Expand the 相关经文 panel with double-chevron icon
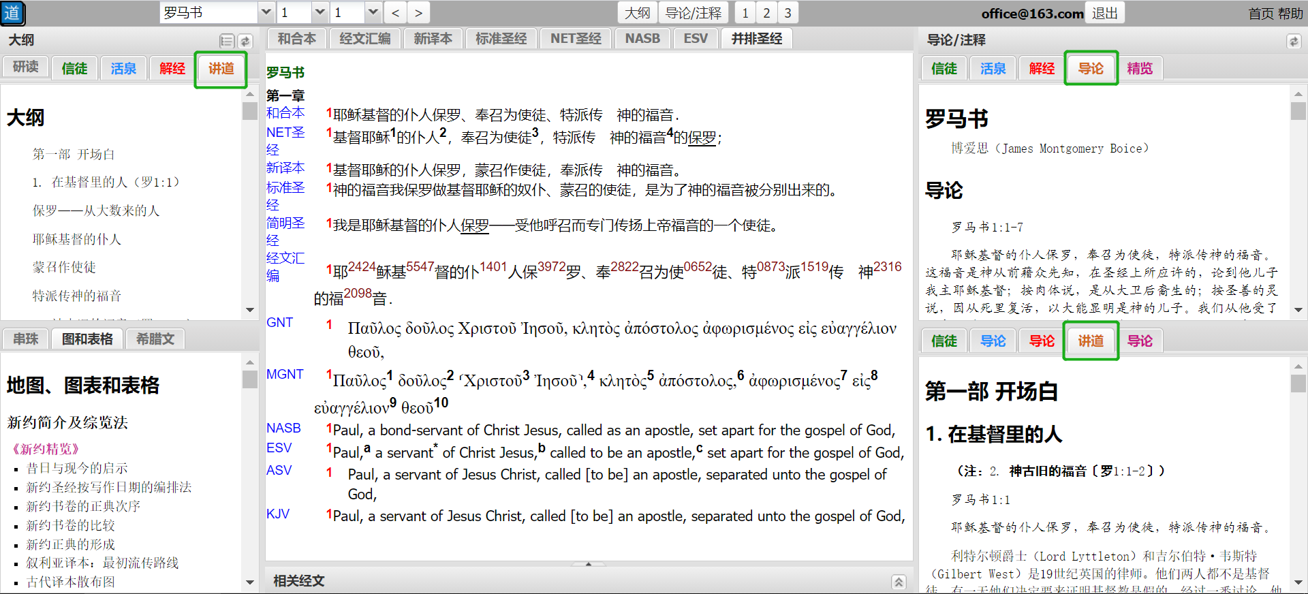Screen dimensions: 1308x594 (899, 582)
